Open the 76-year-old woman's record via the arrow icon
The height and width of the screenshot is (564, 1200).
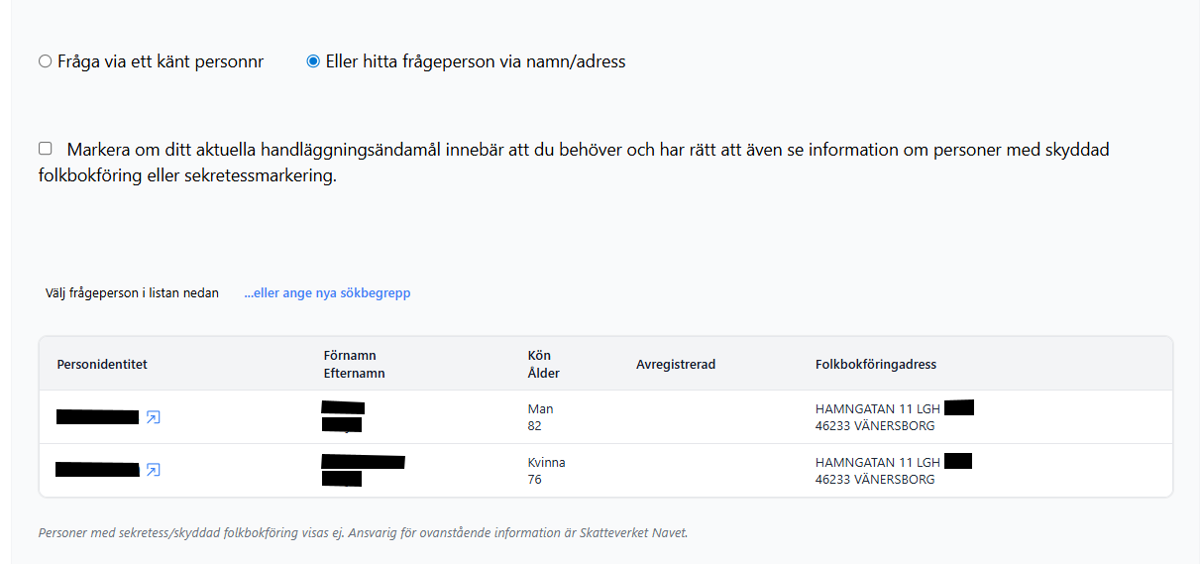click(x=153, y=470)
